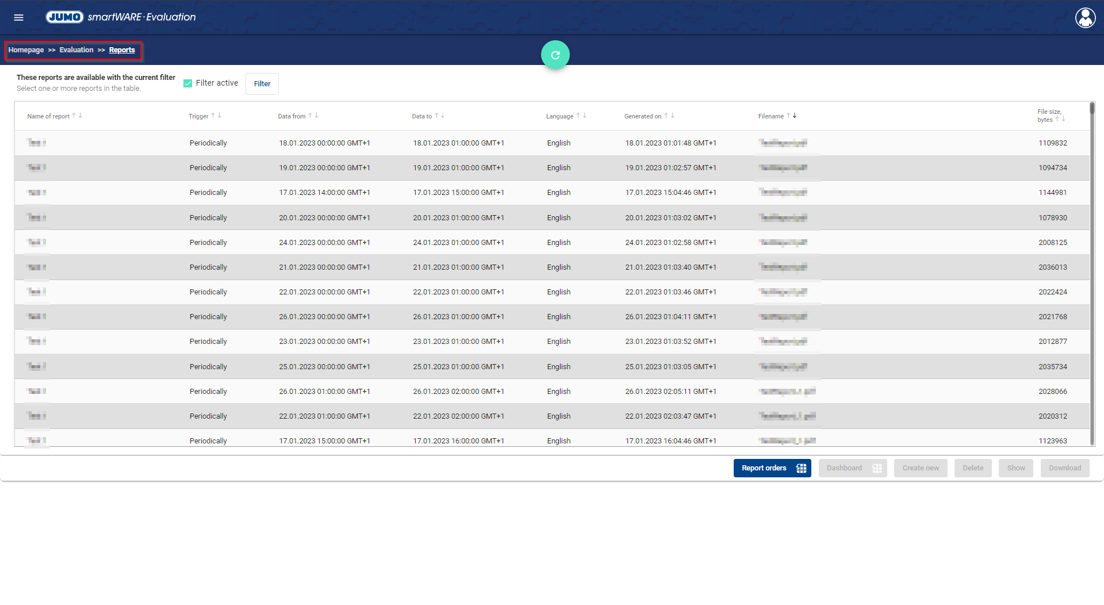Sort Data from column ascending
This screenshot has height=605, width=1104.
coord(310,116)
